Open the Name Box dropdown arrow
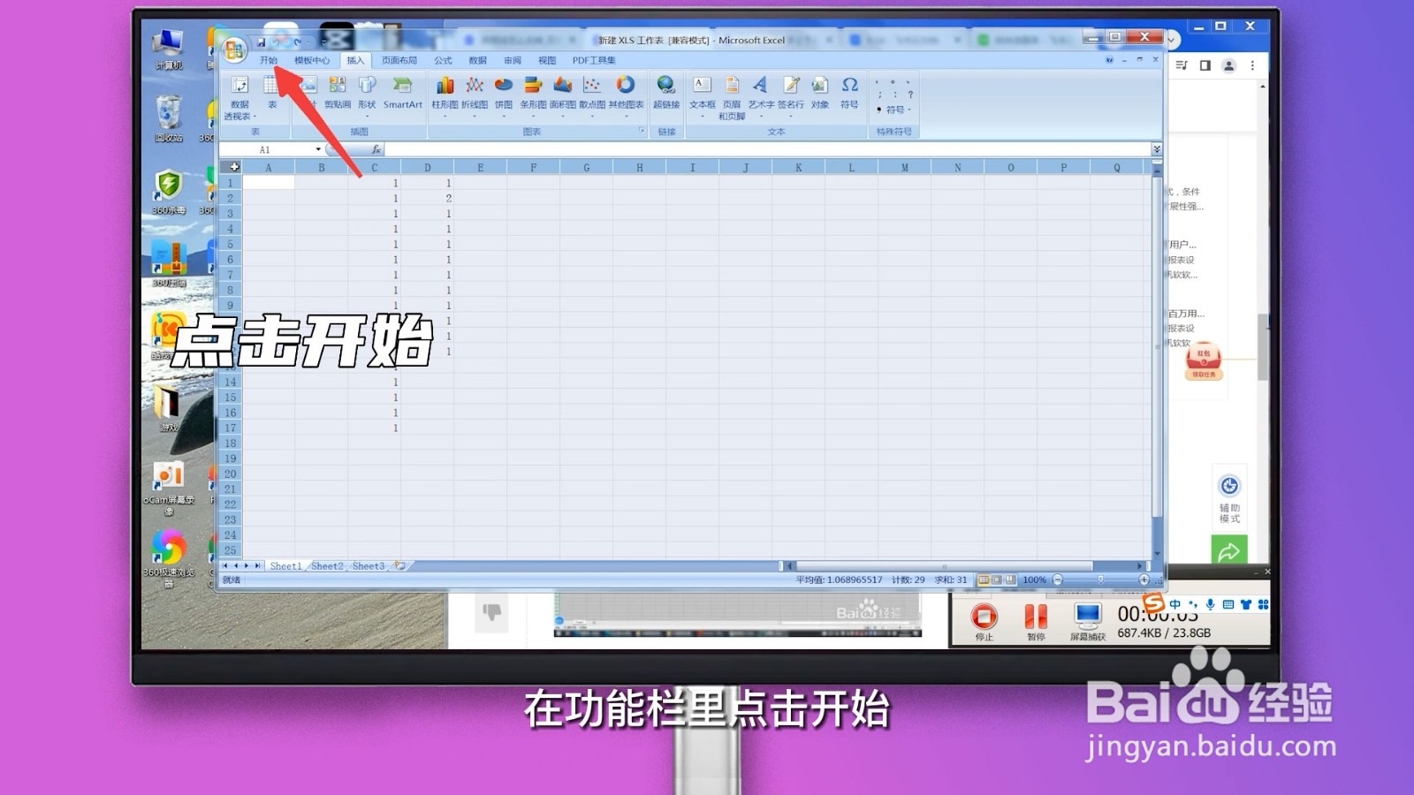 click(318, 149)
